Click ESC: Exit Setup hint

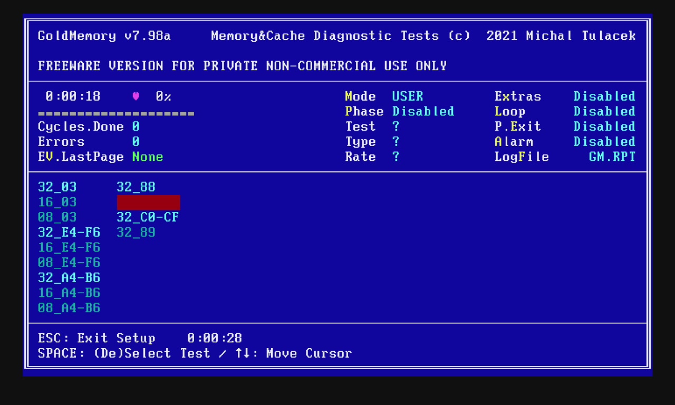point(97,338)
